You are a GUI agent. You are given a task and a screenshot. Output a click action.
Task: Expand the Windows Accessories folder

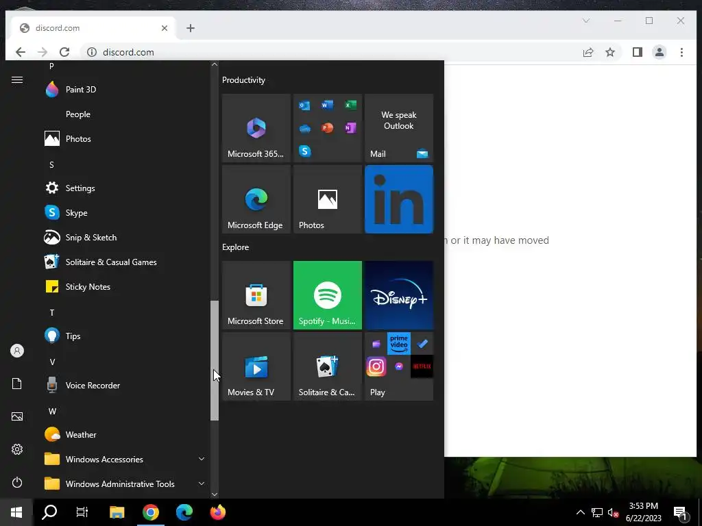[125, 459]
